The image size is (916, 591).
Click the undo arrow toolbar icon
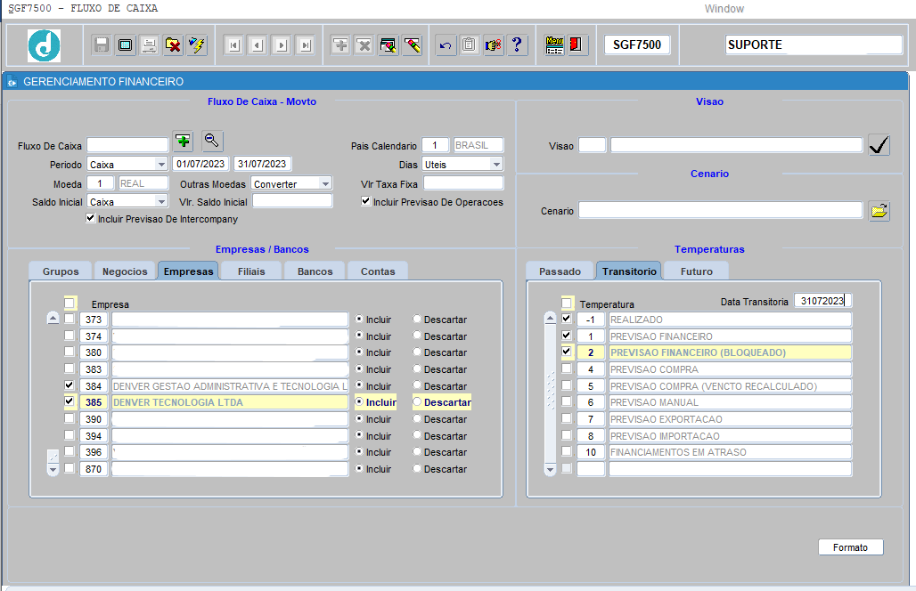[x=446, y=45]
